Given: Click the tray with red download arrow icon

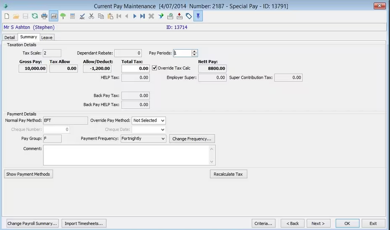Looking at the screenshot, I should click(179, 16).
